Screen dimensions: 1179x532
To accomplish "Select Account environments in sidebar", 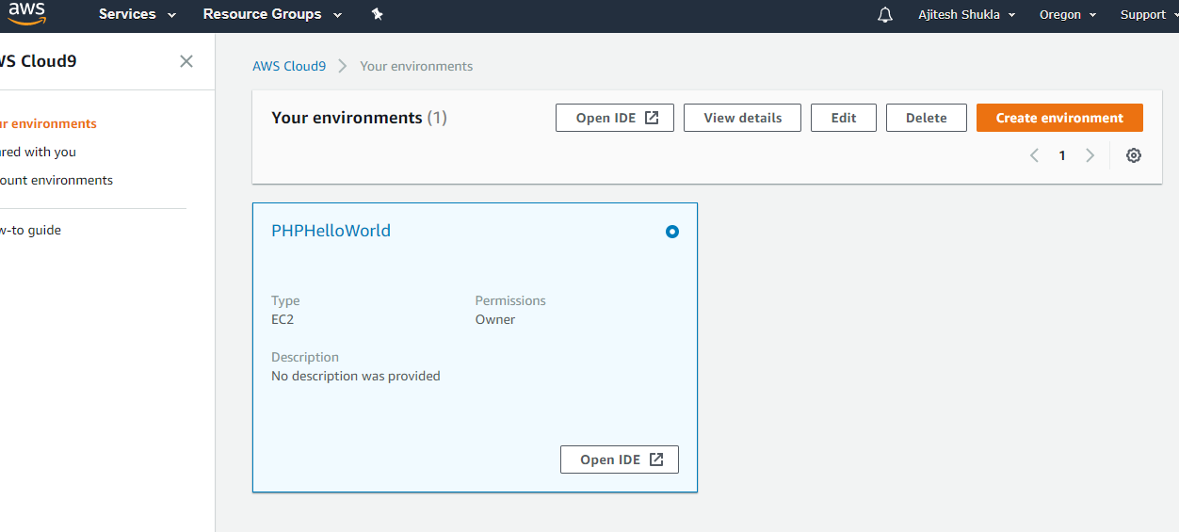I will pos(57,180).
